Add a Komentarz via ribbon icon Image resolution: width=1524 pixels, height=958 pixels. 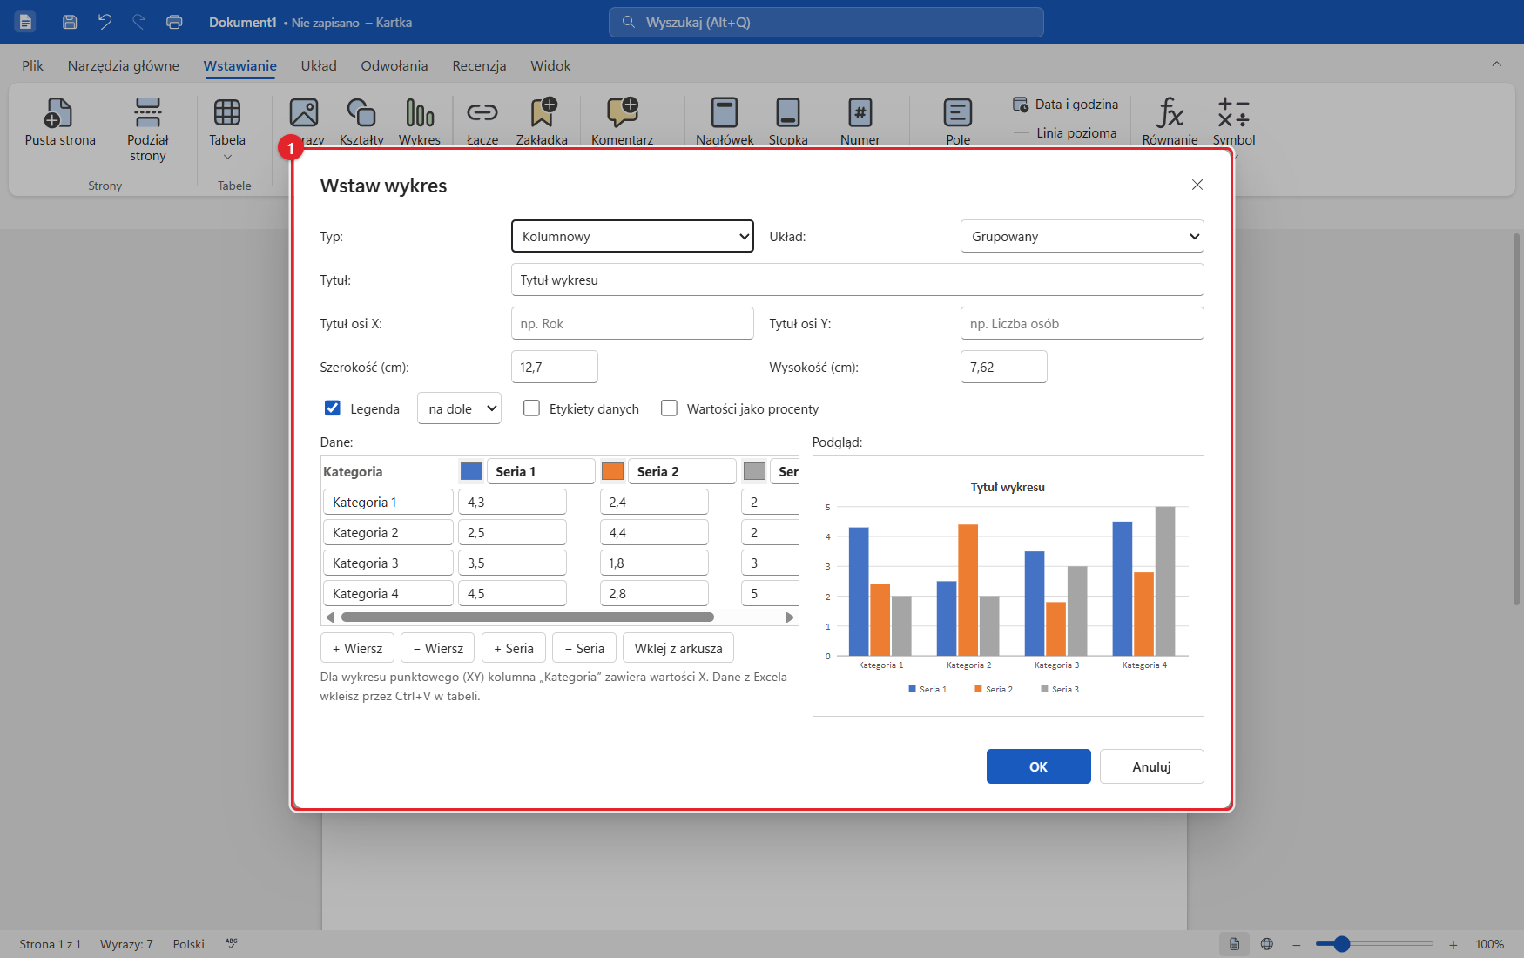(x=623, y=113)
